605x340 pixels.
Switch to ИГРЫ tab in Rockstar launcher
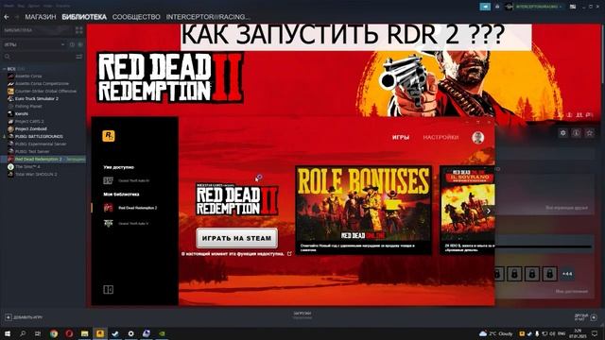click(401, 137)
